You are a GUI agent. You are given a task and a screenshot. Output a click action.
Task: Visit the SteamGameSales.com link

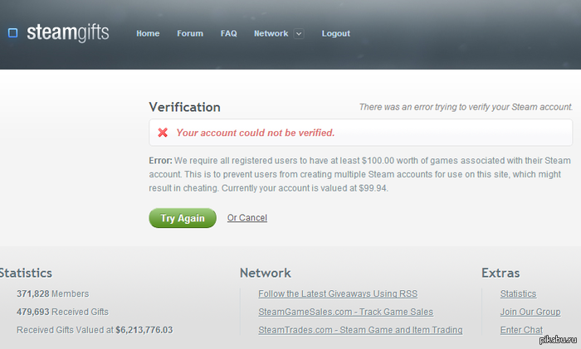[345, 313]
